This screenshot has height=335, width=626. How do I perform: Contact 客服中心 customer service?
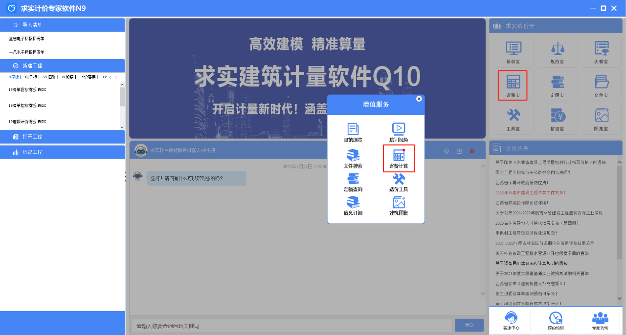coord(511,321)
